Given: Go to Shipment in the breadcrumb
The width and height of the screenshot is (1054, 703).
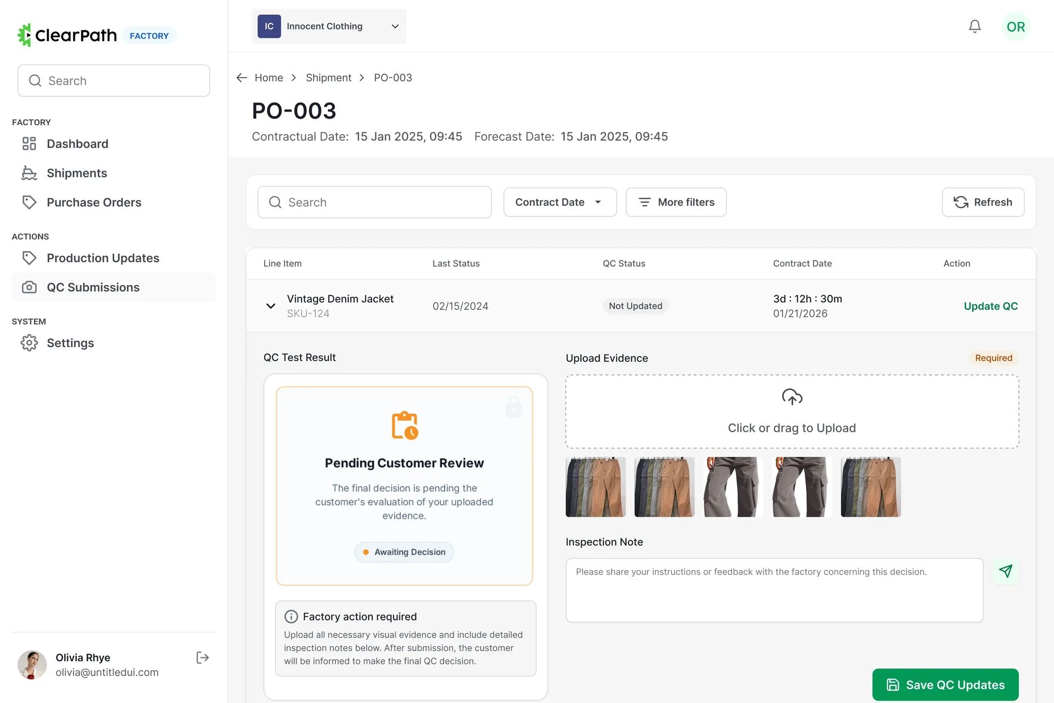Looking at the screenshot, I should pos(328,77).
